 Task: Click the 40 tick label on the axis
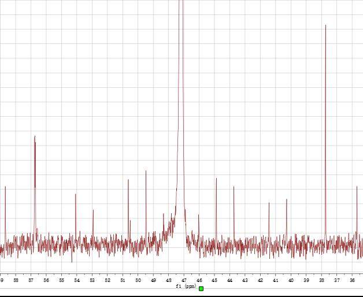pyautogui.click(x=291, y=280)
